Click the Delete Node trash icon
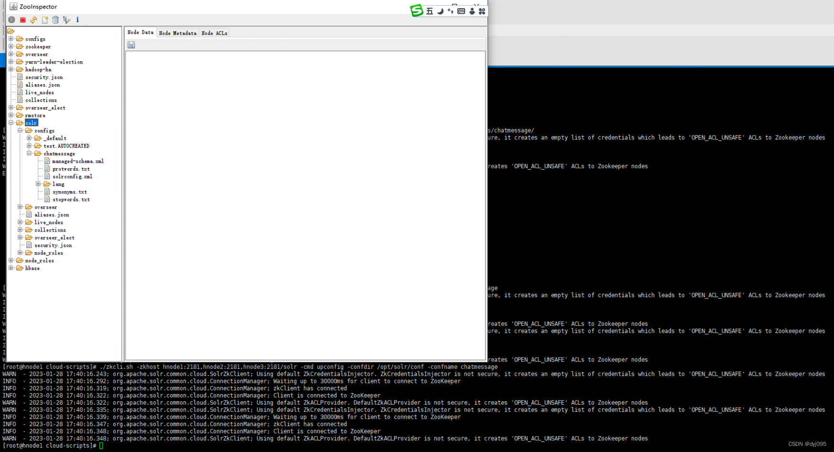 point(55,20)
